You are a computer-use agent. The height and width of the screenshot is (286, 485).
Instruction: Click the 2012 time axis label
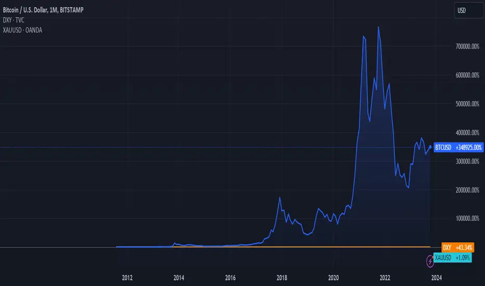point(127,278)
